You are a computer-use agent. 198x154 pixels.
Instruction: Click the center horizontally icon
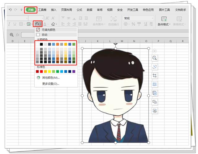coord(69,24)
